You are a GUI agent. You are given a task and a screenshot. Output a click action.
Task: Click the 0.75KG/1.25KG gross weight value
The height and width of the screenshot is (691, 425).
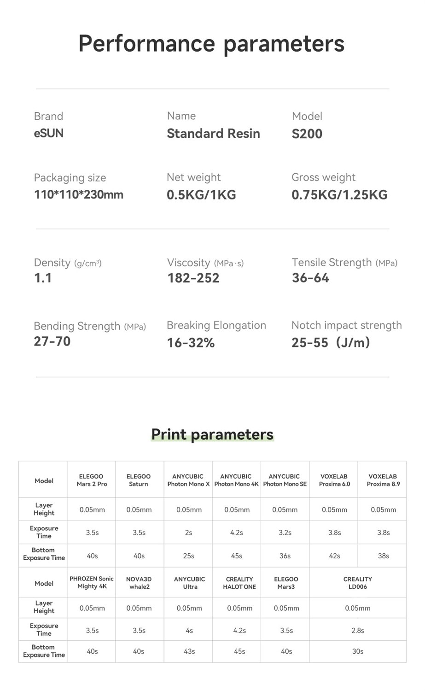339,195
